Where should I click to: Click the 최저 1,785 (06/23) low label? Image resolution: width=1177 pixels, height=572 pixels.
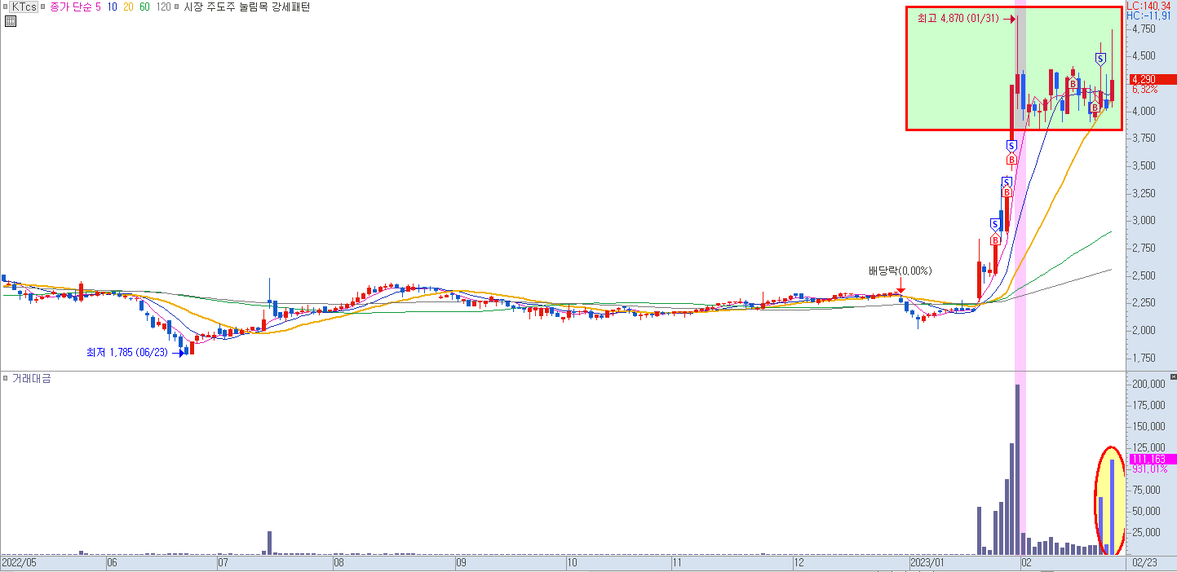point(127,353)
